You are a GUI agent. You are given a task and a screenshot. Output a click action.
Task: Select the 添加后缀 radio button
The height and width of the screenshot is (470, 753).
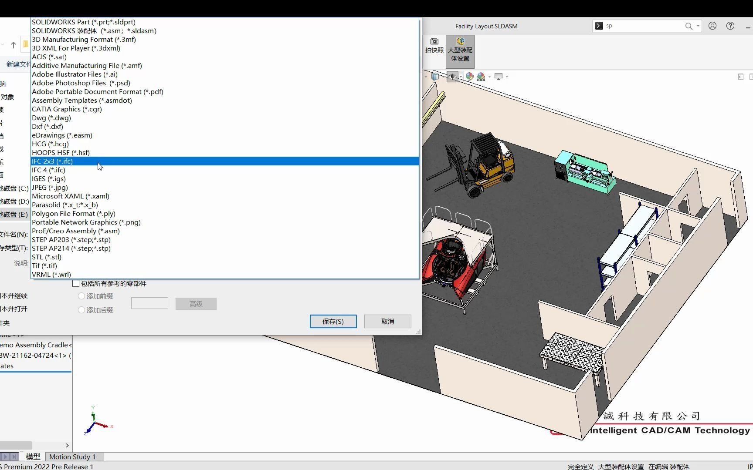[x=81, y=309]
